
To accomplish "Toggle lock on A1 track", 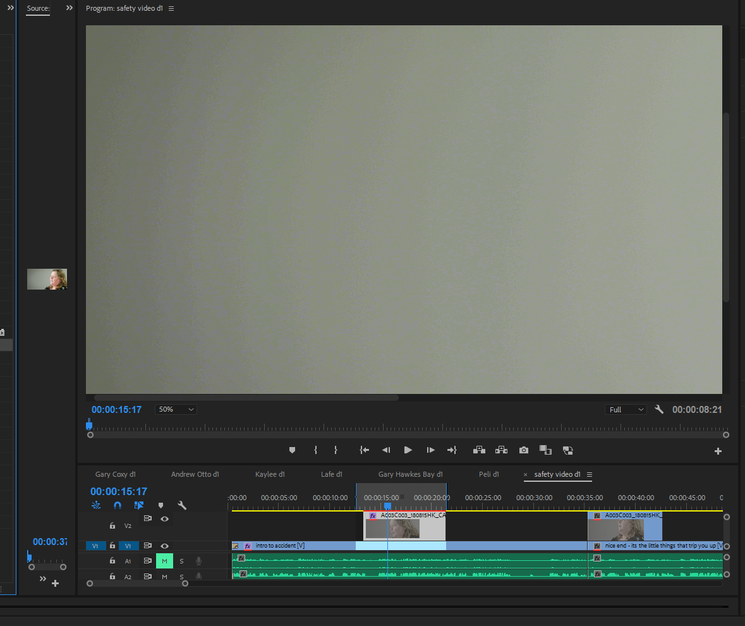I will tap(112, 561).
